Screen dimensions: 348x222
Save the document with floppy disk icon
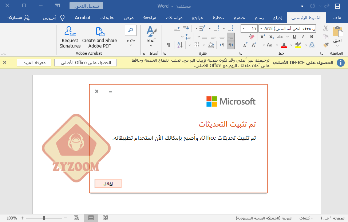point(337,6)
